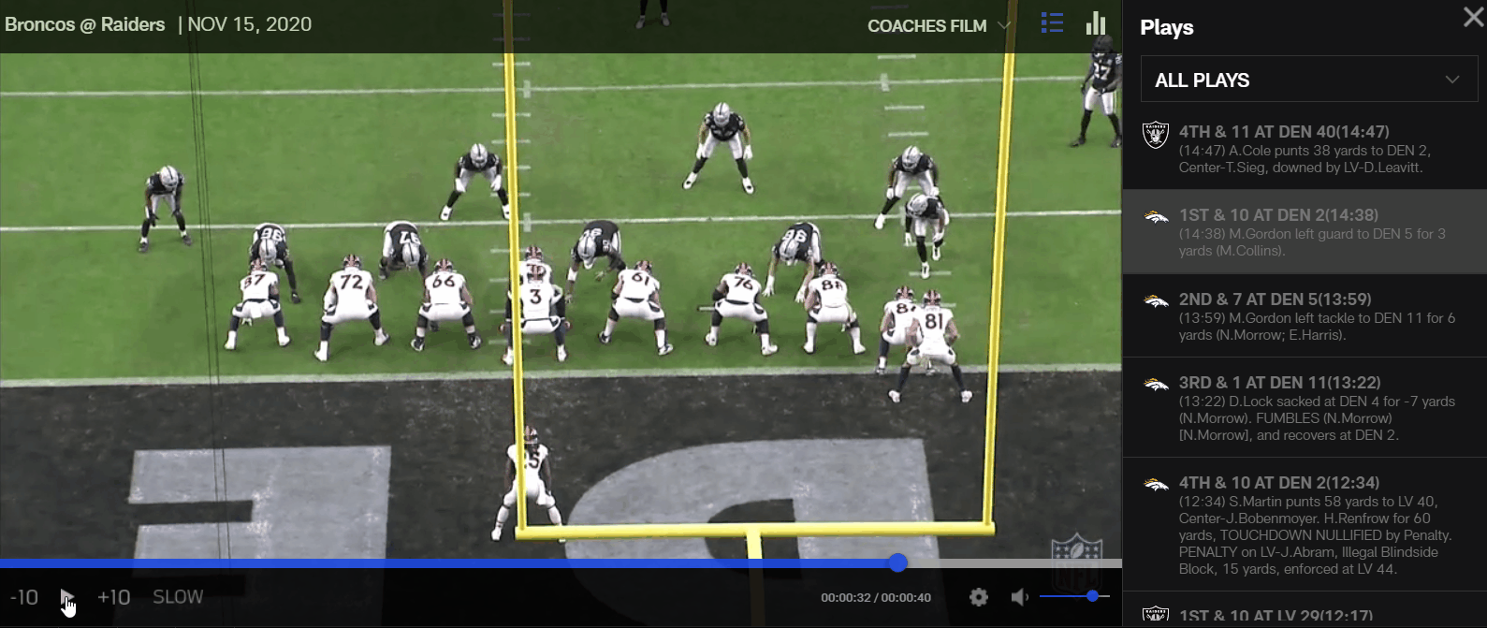Adjust the volume slider
The height and width of the screenshot is (628, 1487).
point(1074,596)
